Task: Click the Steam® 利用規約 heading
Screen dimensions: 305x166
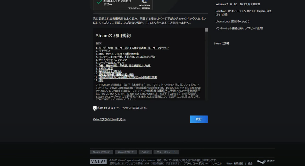Action: tap(113, 36)
